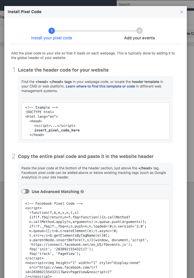Click the fbq('init', '283892155432117') line
Viewport: 194px width, 278px height.
[61, 249]
